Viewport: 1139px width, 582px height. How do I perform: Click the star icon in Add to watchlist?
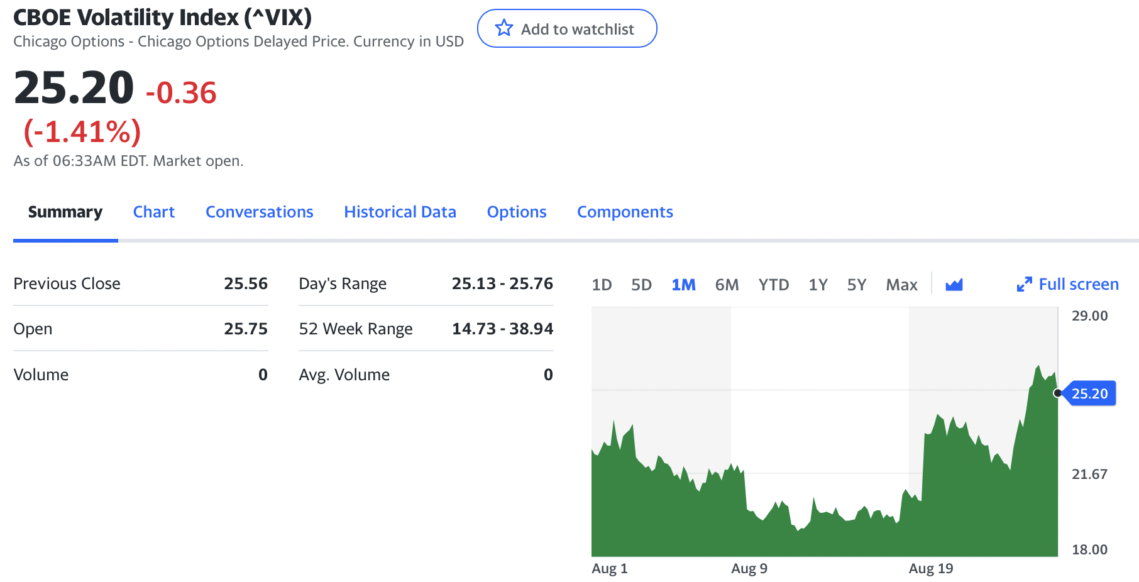pyautogui.click(x=504, y=28)
